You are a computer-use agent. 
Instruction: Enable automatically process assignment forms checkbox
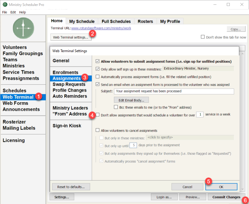[x=98, y=77]
